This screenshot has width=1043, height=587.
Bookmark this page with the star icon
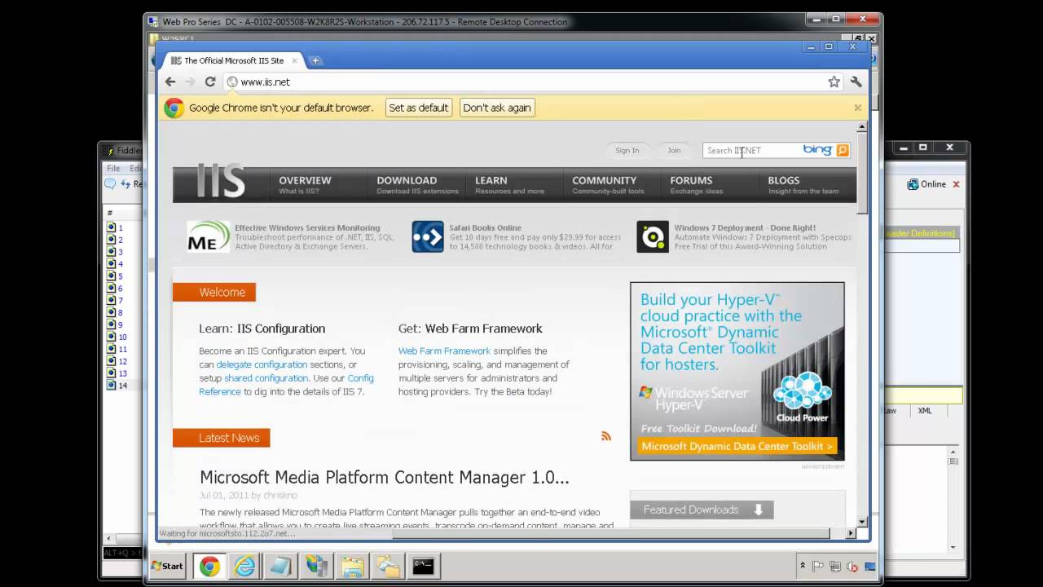(x=834, y=82)
